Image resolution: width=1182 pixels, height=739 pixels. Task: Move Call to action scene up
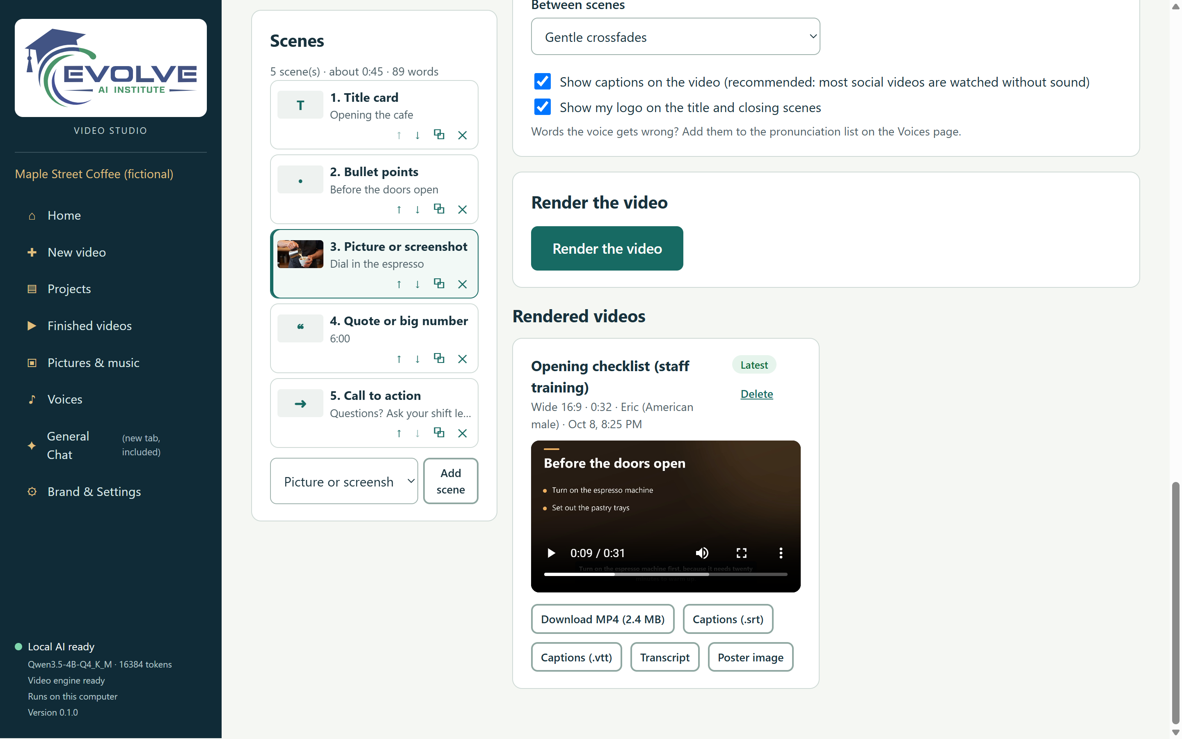pos(399,434)
